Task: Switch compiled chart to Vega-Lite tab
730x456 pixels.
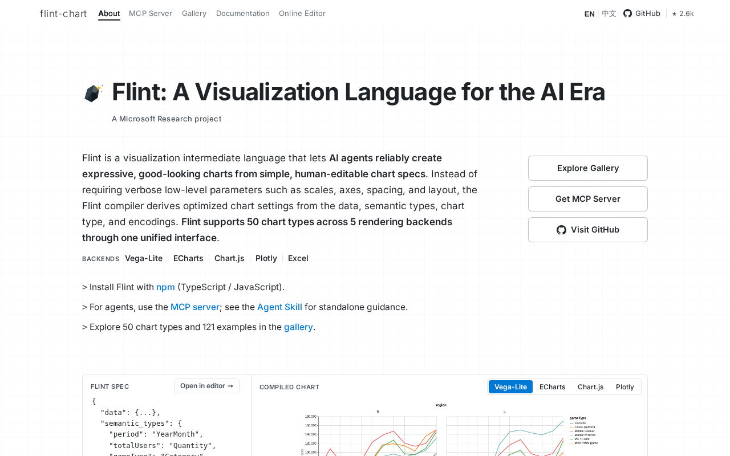Action: [510, 387]
